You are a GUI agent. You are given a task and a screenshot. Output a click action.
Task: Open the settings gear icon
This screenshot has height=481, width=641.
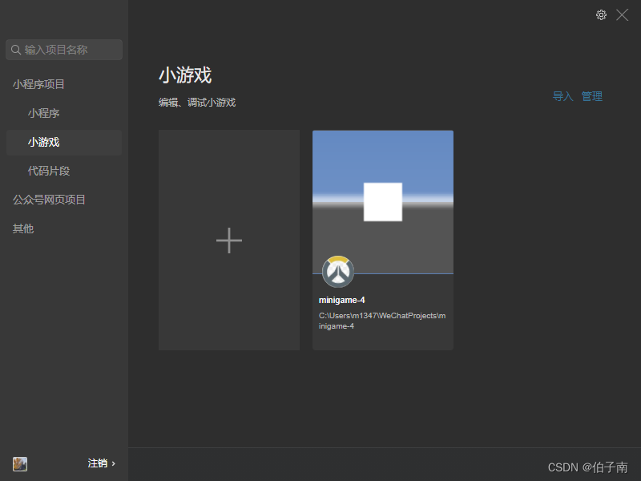pyautogui.click(x=601, y=14)
